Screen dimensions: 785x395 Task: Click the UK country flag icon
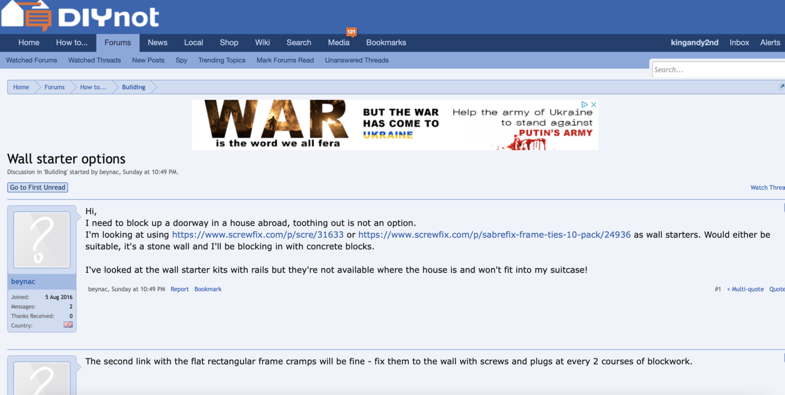click(68, 325)
